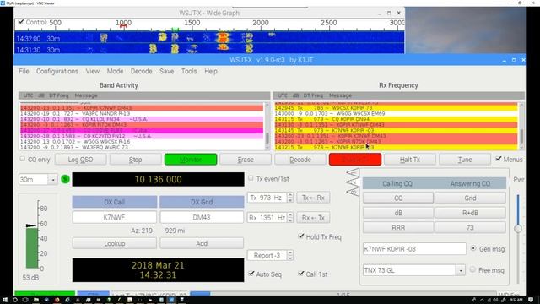Open Cortana search circle on taskbar
540x304 pixels.
(x=15, y=300)
